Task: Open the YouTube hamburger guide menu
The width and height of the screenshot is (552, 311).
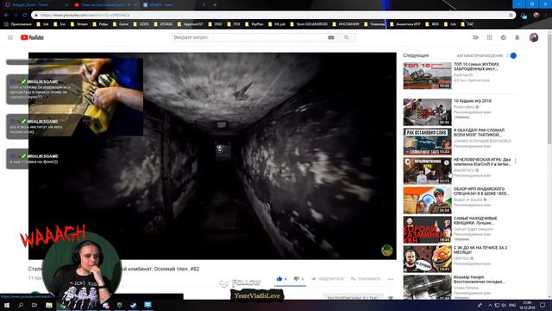Action: (10, 37)
